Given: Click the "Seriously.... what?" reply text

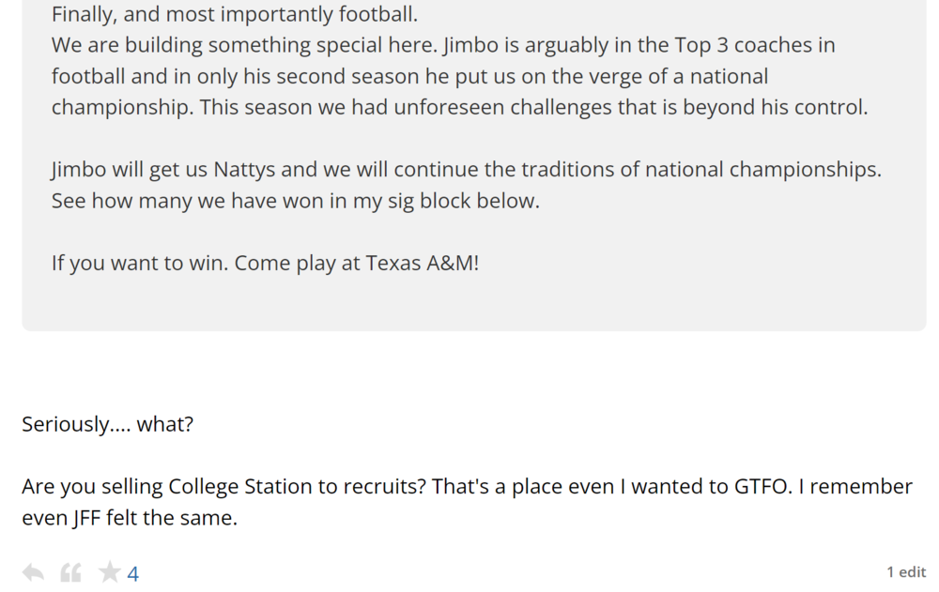Looking at the screenshot, I should [x=107, y=424].
